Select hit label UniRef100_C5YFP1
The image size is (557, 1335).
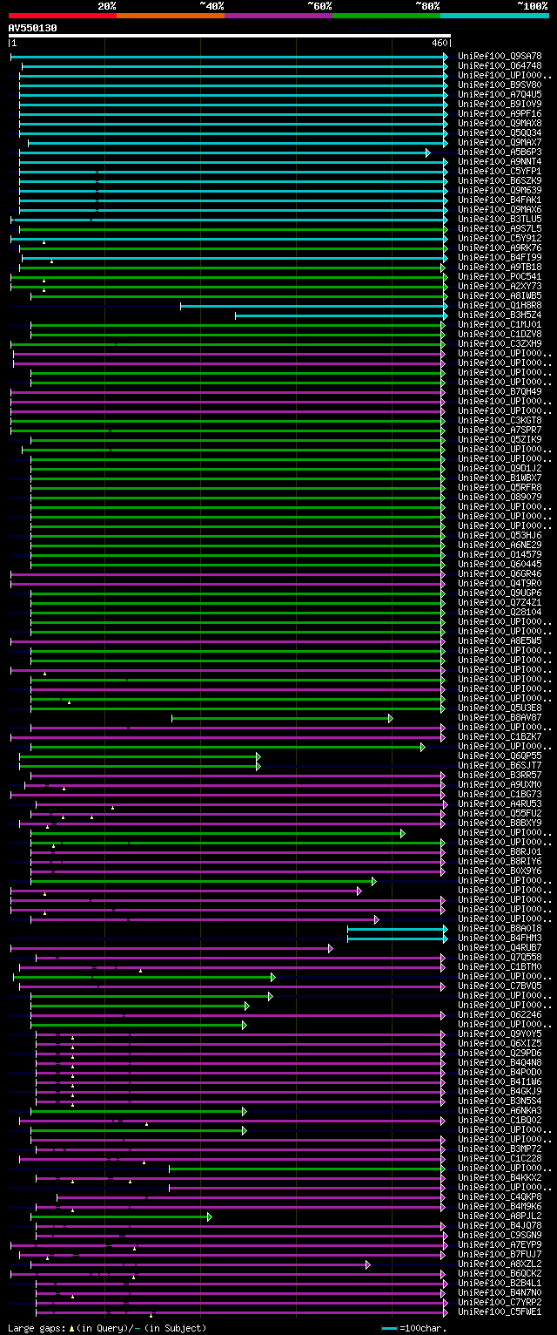500,171
